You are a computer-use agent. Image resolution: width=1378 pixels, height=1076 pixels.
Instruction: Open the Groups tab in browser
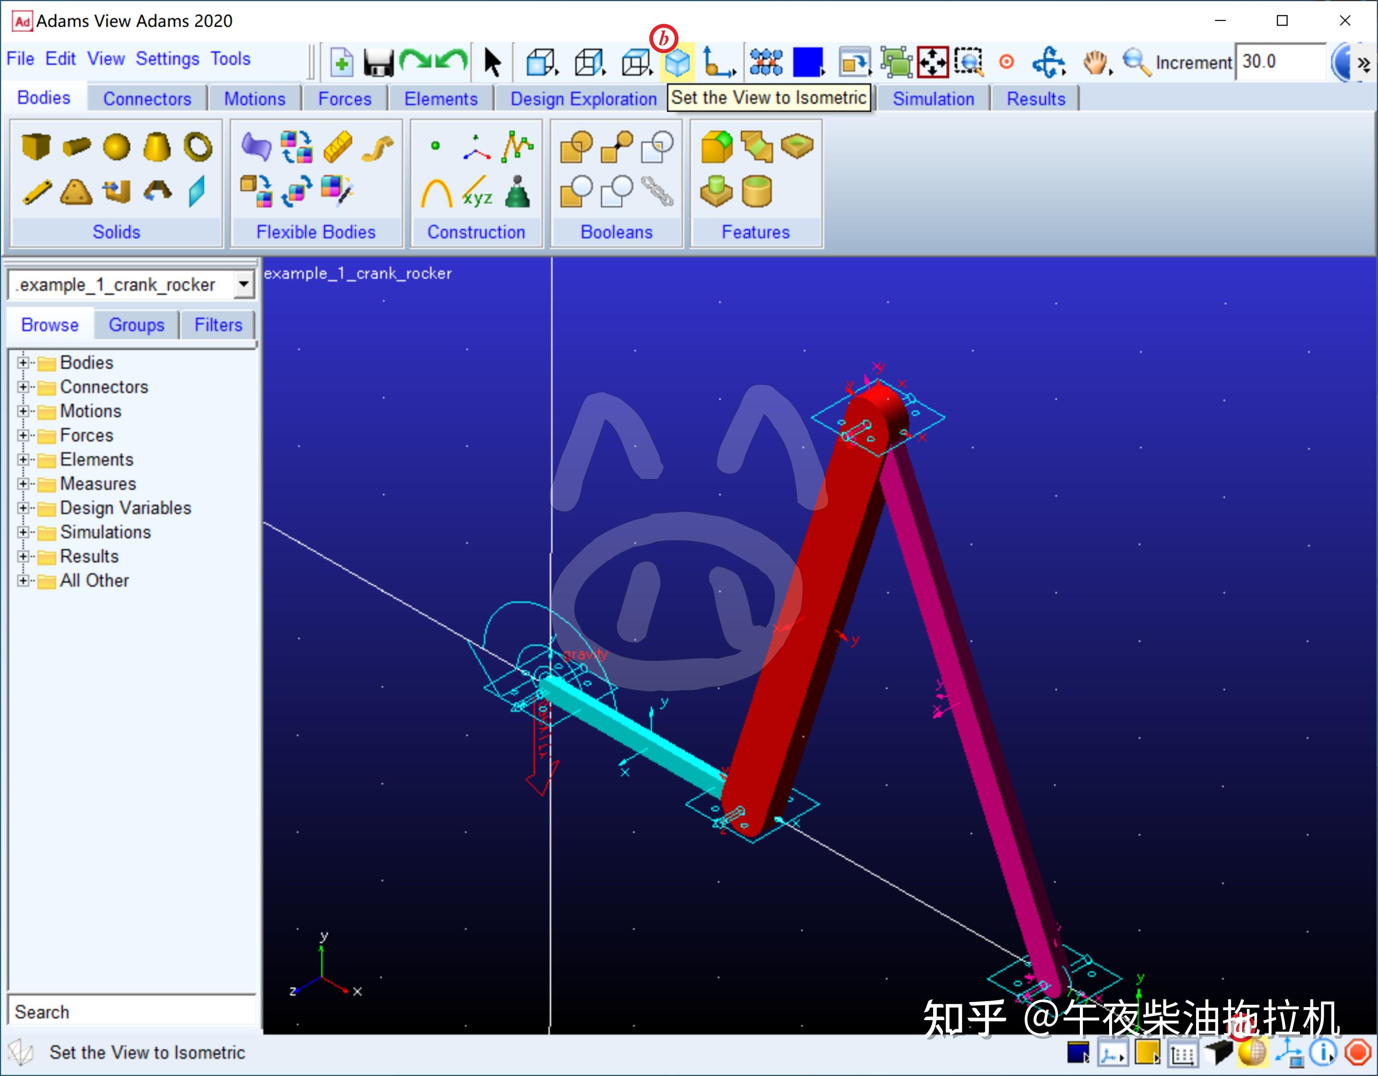[x=136, y=325]
